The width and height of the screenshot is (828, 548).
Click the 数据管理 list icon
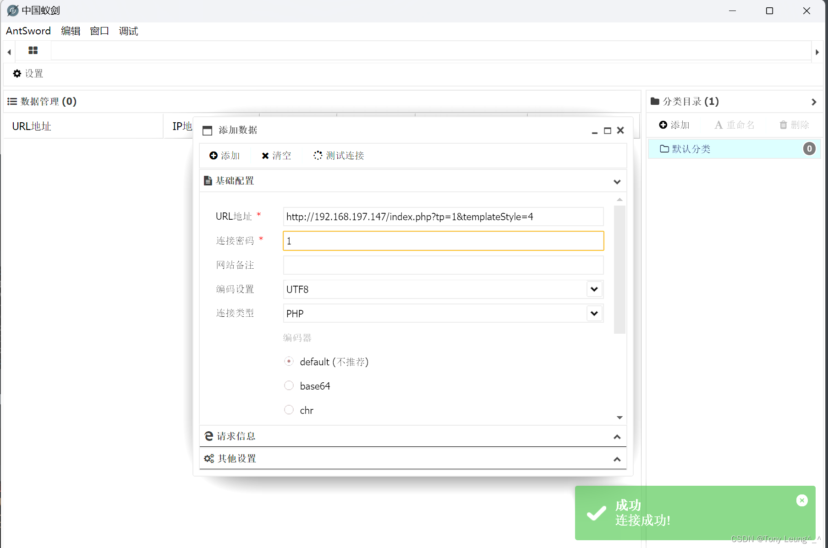click(x=12, y=101)
